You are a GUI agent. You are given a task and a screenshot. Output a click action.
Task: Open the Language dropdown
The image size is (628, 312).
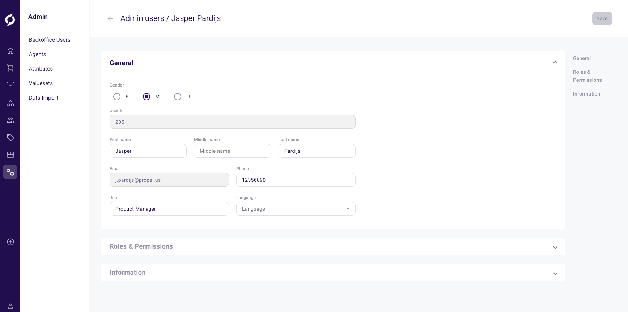[x=296, y=209]
